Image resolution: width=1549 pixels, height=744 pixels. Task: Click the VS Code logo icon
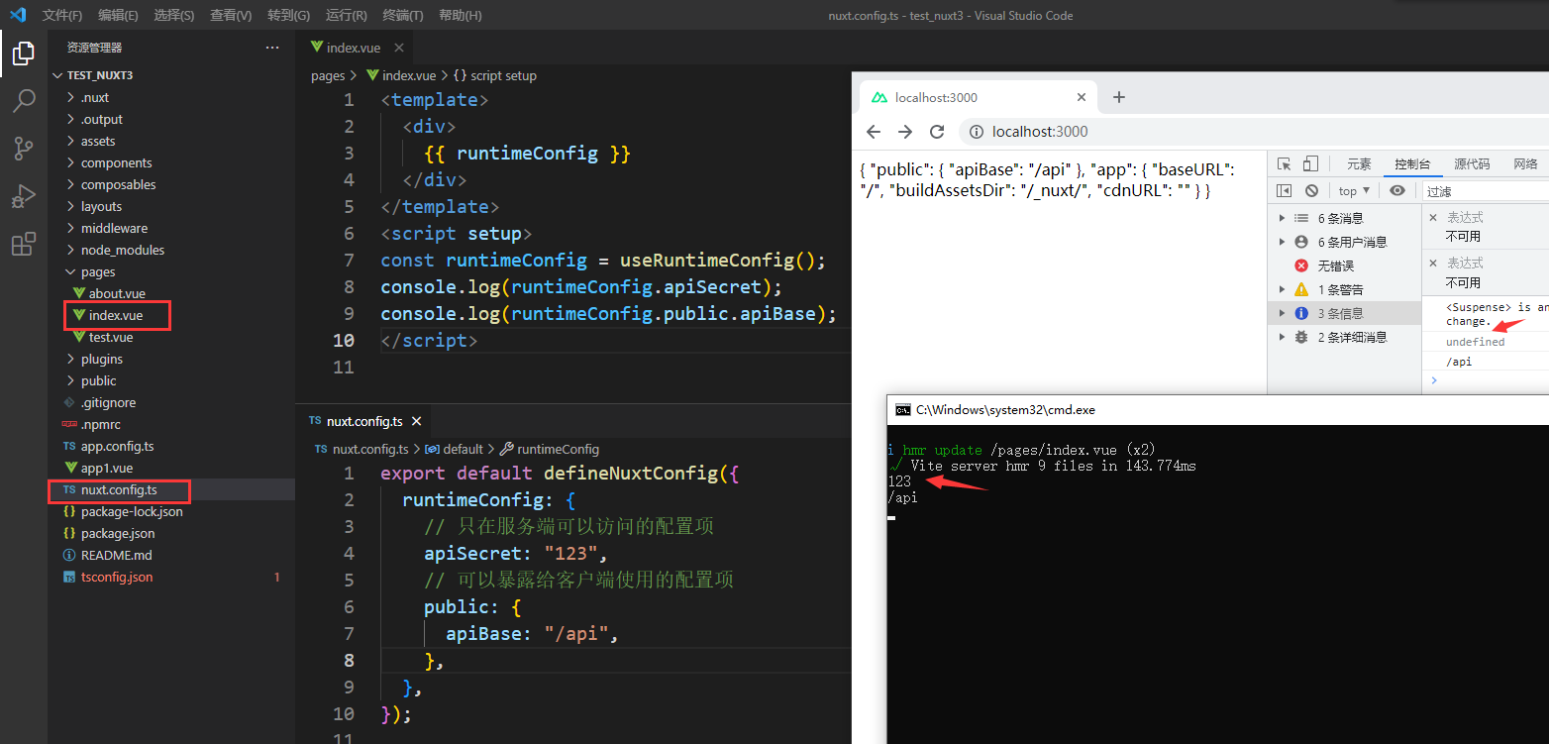pyautogui.click(x=17, y=15)
